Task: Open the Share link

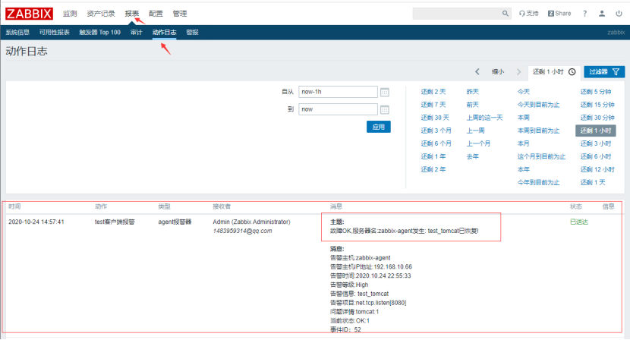Action: click(x=559, y=13)
